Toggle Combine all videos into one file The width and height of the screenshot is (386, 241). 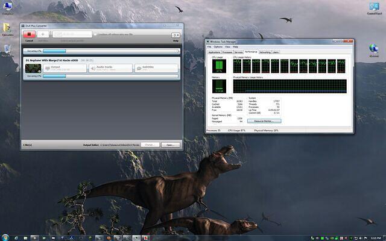pos(95,35)
